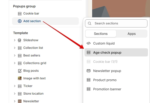Screen dimensions: 150x103
Task: Click the Store location section icon
Action: coord(20,94)
